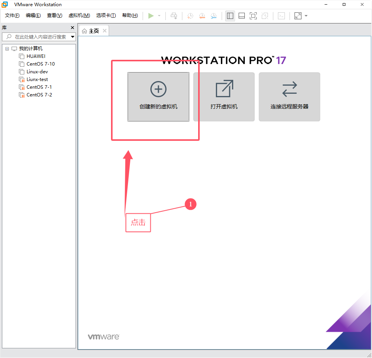Click 连接远程服务器 button
This screenshot has height=358, width=372.
coord(290,97)
